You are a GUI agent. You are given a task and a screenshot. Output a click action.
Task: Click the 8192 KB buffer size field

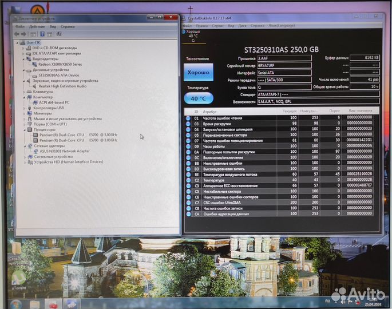coord(365,57)
